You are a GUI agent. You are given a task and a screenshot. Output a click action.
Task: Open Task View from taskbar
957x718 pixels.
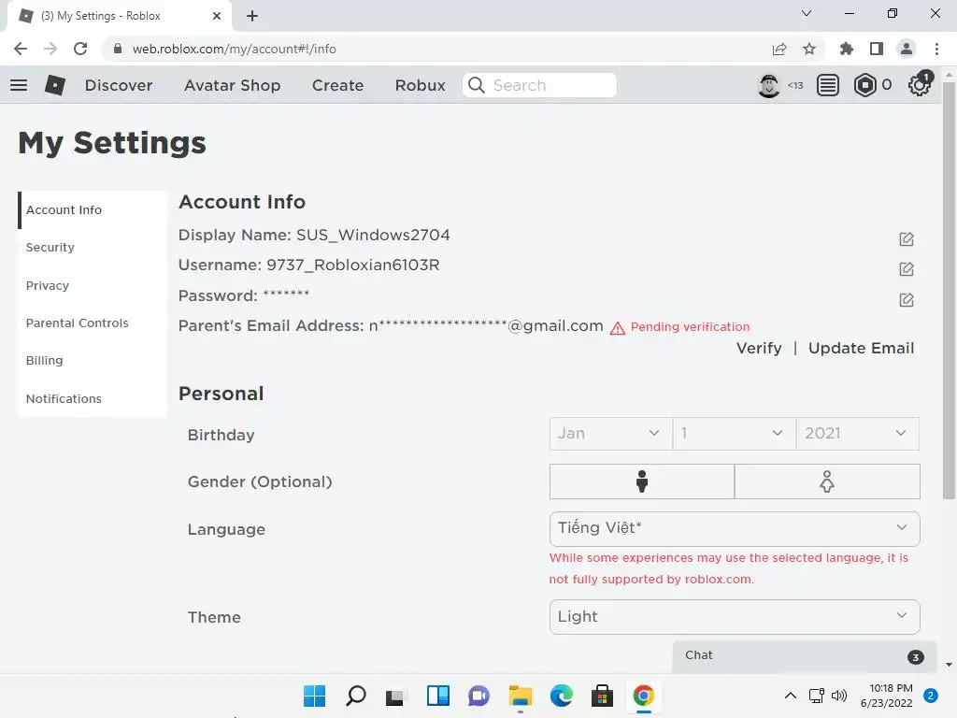[395, 696]
